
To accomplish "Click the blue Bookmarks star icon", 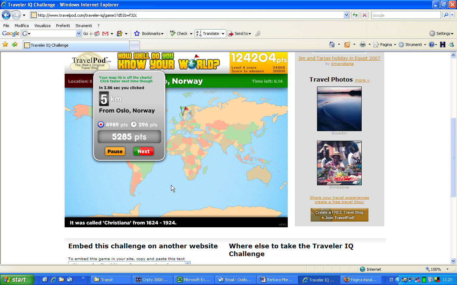I will pos(137,33).
